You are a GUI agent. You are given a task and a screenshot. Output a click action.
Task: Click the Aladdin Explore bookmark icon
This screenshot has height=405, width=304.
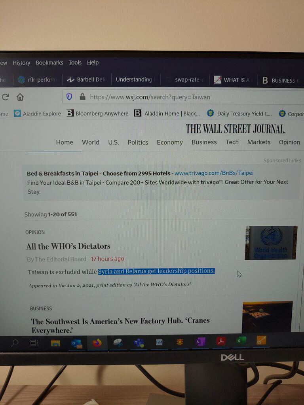coord(17,114)
